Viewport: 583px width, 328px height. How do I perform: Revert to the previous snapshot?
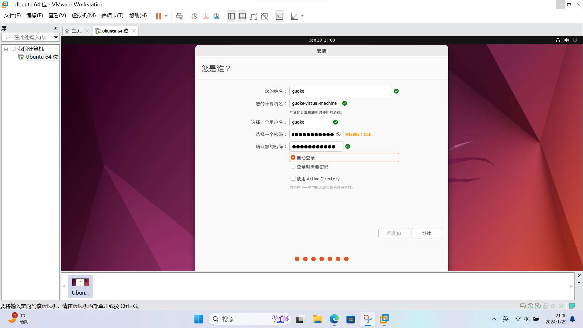click(x=206, y=16)
